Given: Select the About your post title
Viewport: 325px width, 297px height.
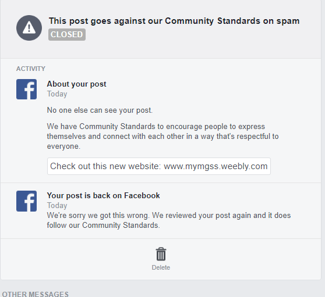Looking at the screenshot, I should tap(76, 84).
